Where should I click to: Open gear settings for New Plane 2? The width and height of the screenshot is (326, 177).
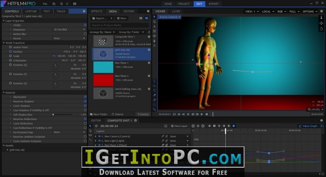[149, 76]
